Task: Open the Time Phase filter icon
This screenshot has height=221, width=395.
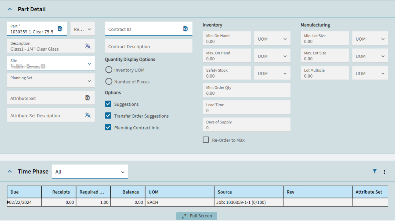Action: click(x=375, y=172)
